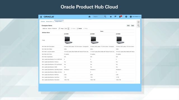Click the AS15002 laptop image

click(x=120, y=40)
